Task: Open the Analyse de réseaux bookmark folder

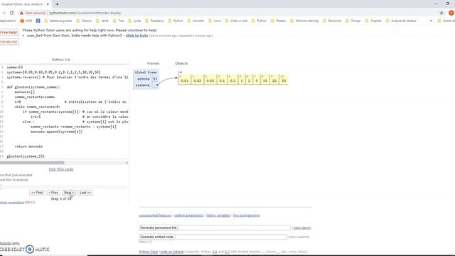Action: coord(401,21)
